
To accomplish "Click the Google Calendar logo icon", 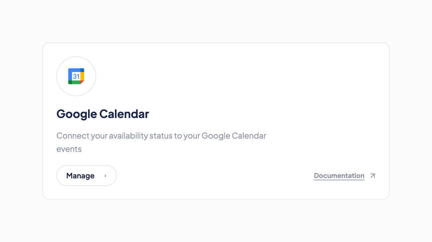I will [76, 76].
